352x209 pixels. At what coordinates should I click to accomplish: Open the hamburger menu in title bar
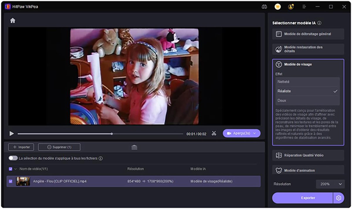click(x=304, y=6)
